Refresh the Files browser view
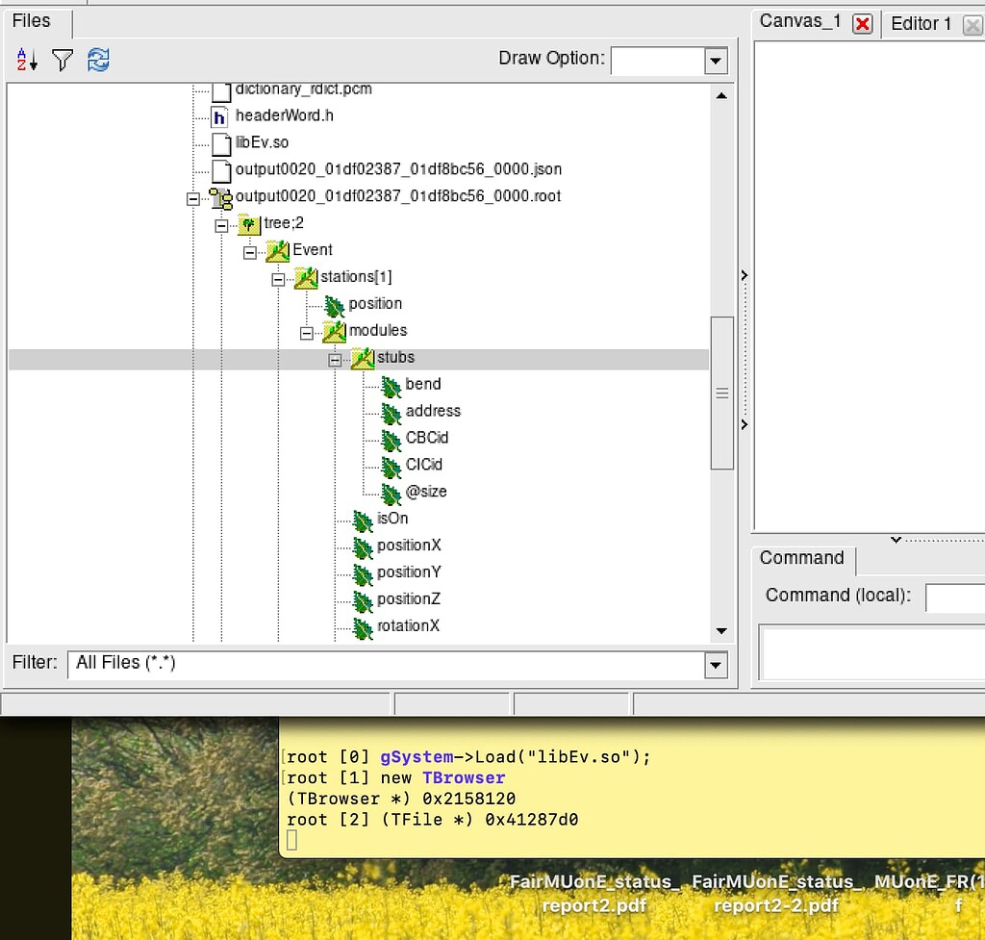 [x=98, y=60]
